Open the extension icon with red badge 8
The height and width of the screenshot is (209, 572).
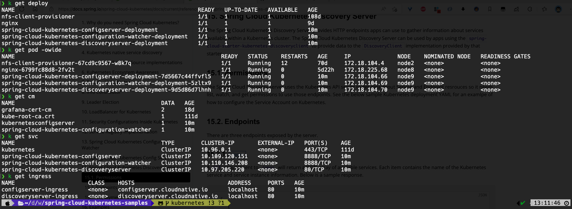(x=437, y=9)
